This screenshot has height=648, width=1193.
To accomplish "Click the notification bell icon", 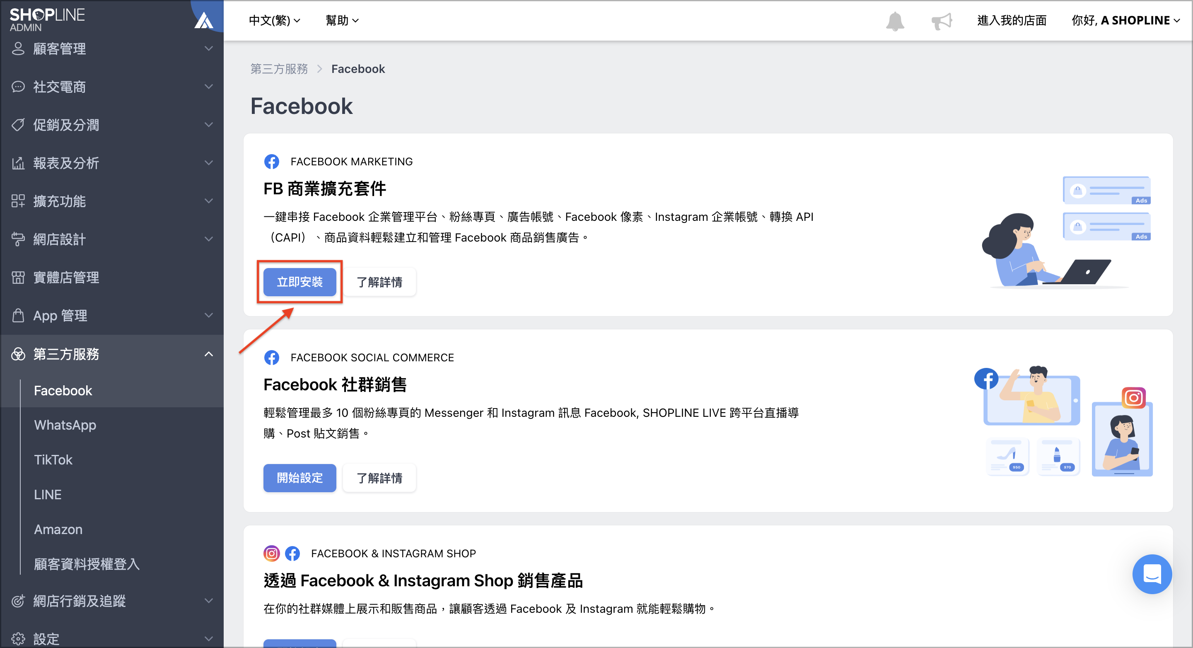I will 895,21.
